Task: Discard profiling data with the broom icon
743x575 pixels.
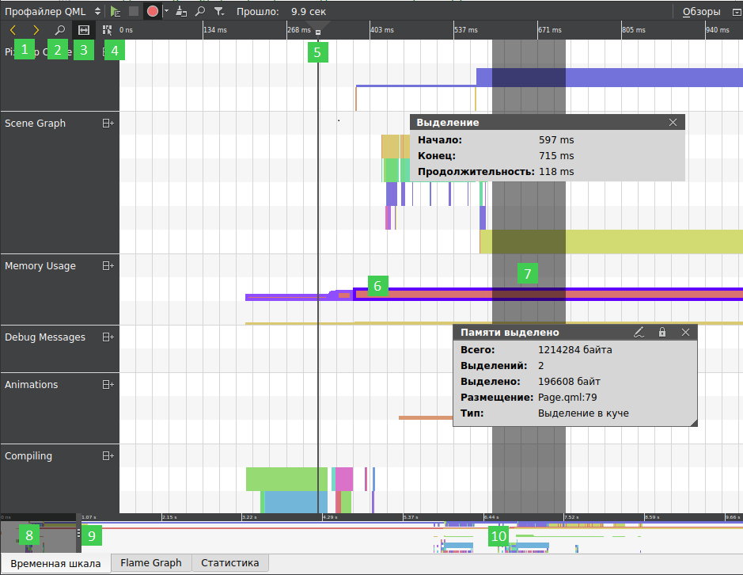Action: [x=181, y=11]
